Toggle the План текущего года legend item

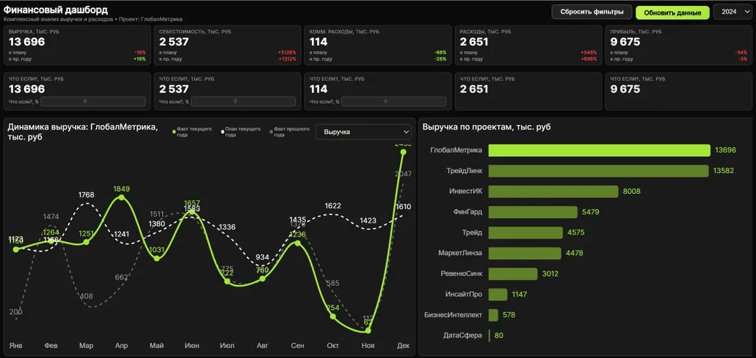[241, 132]
